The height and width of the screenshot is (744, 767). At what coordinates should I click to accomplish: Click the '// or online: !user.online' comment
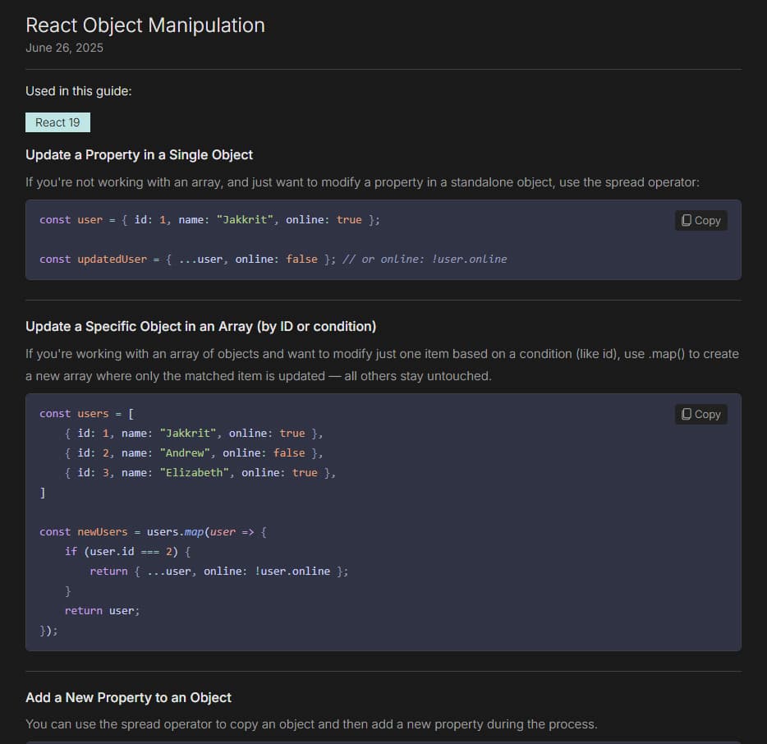tap(425, 259)
